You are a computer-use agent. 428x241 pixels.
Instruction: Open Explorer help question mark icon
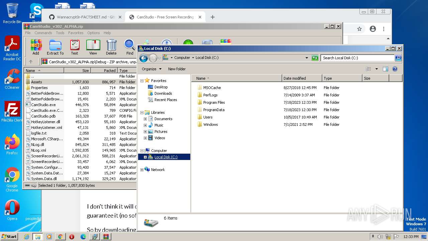(395, 69)
